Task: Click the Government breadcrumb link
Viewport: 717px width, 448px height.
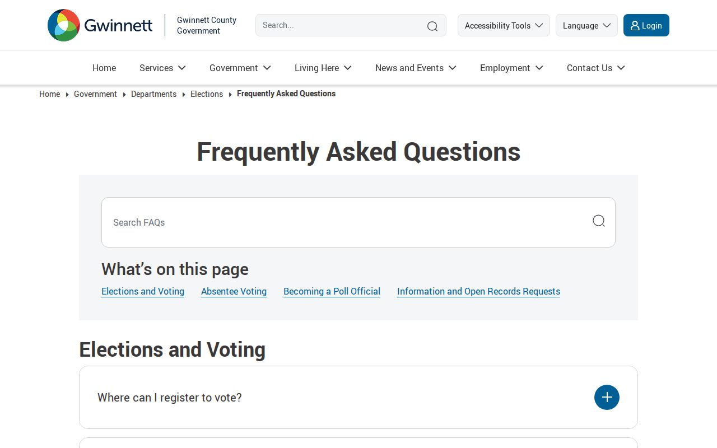Action: tap(95, 94)
